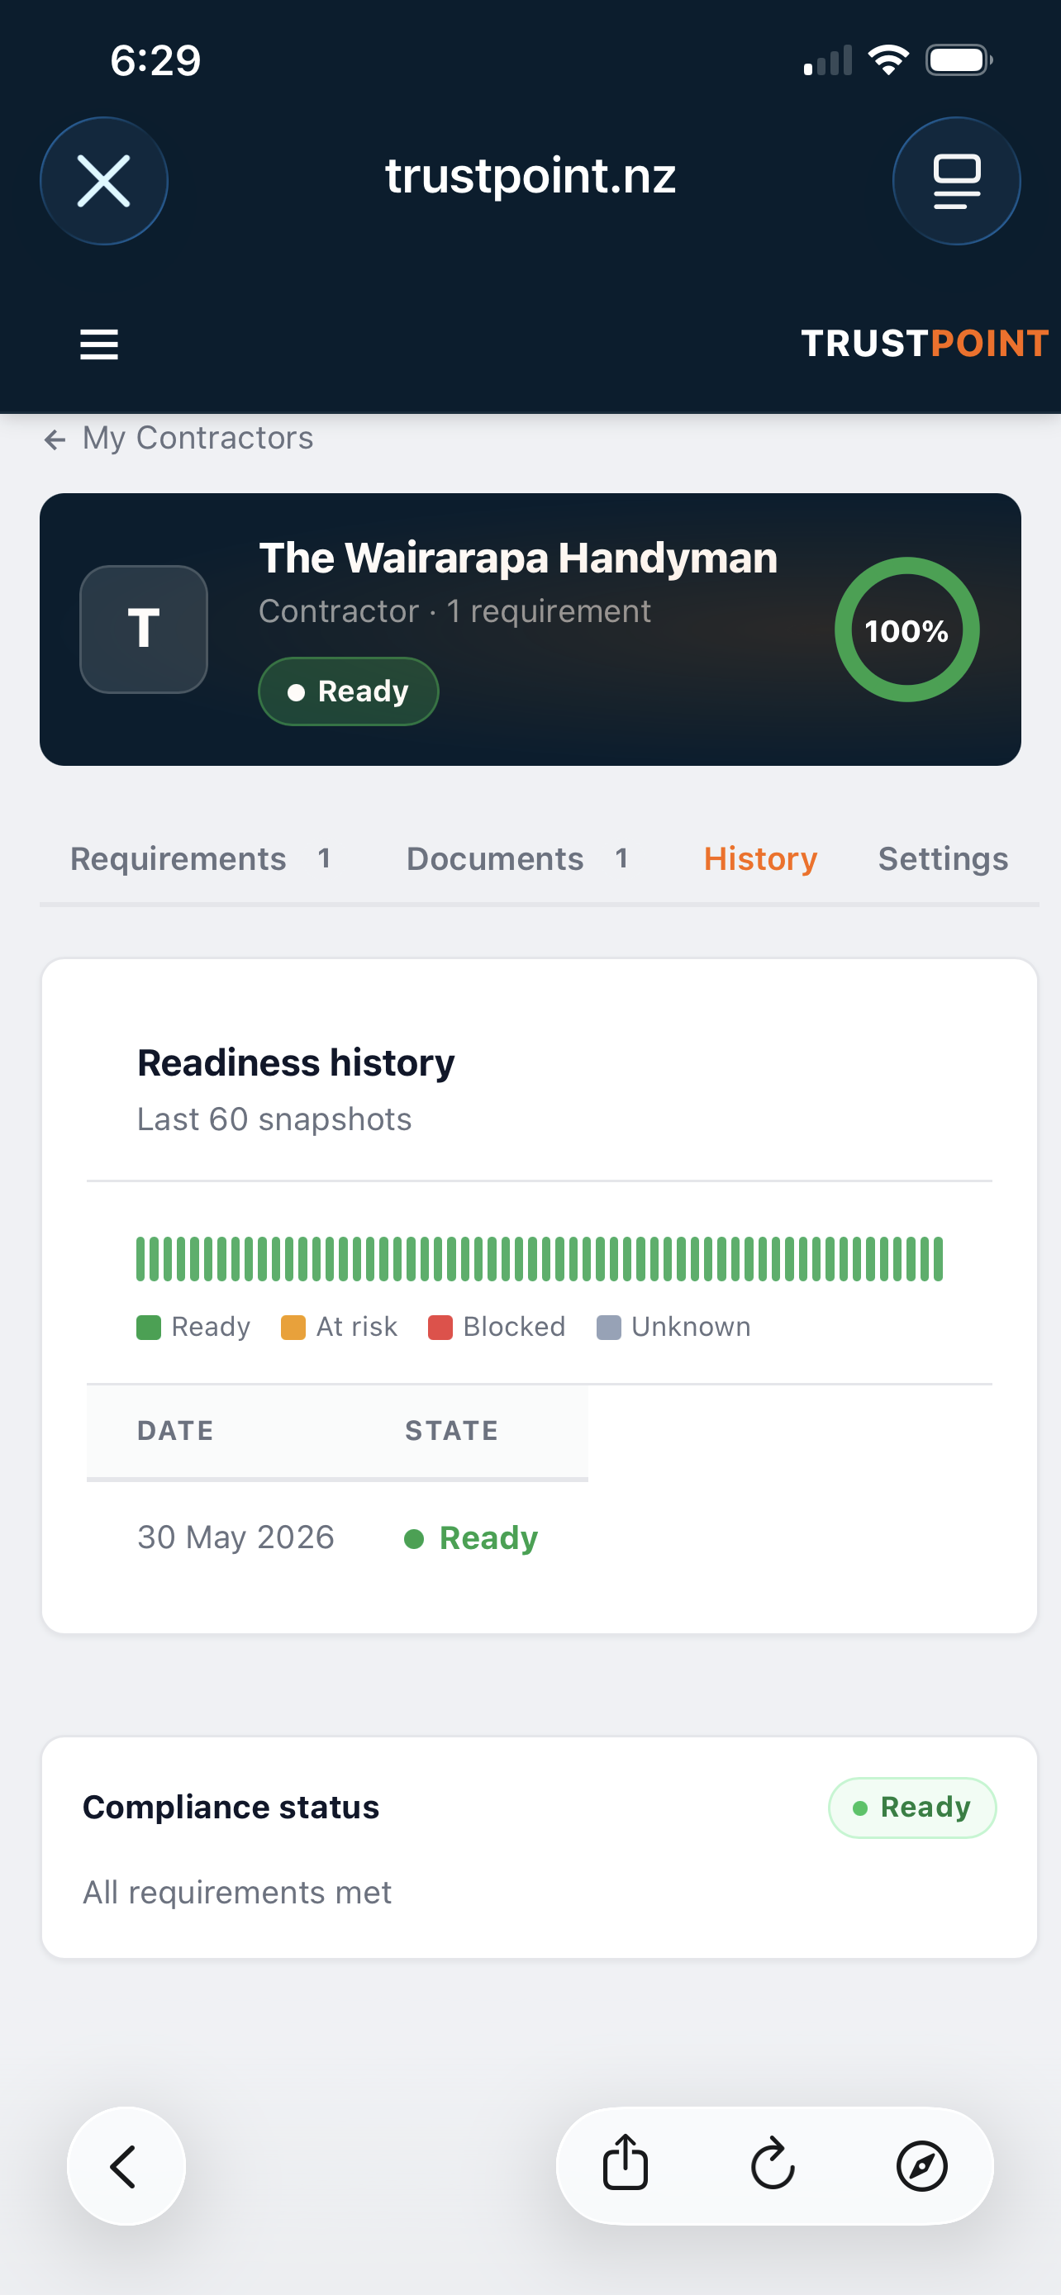The width and height of the screenshot is (1061, 2295).
Task: Click the Readiness history heading
Action: pyautogui.click(x=296, y=1063)
